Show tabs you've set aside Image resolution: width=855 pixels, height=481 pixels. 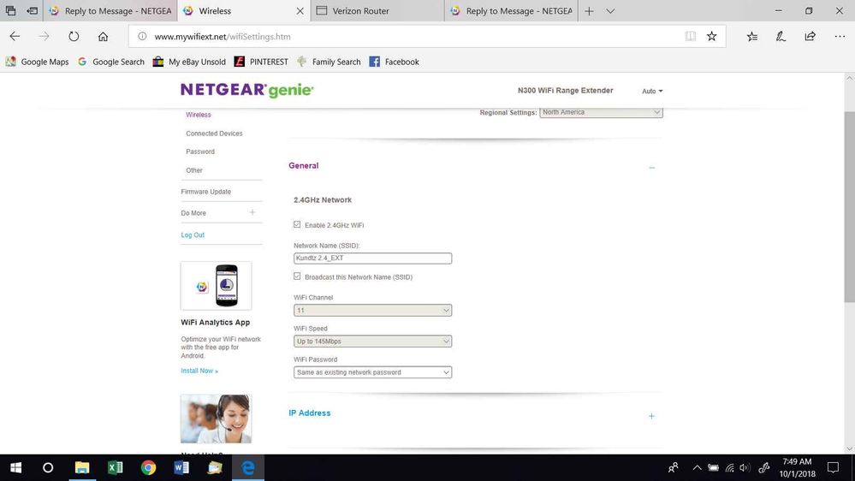pyautogui.click(x=10, y=11)
